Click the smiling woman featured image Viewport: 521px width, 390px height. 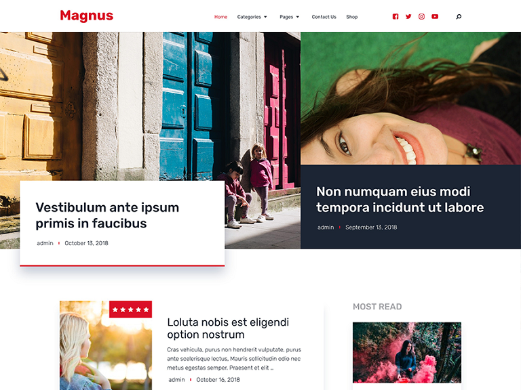click(410, 98)
